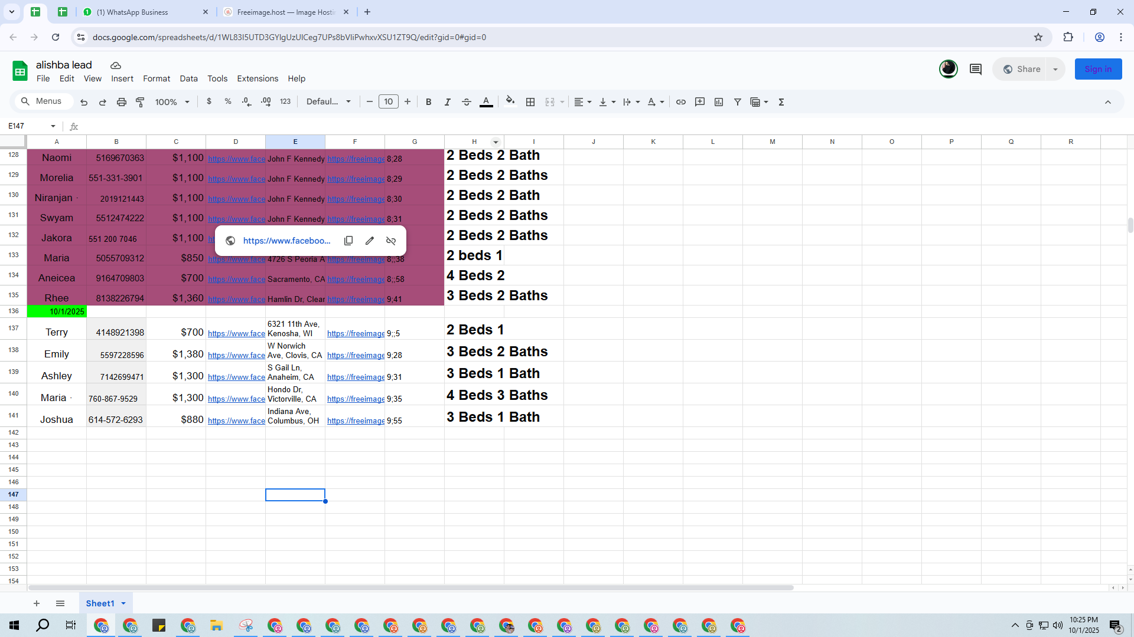This screenshot has width=1134, height=637.
Task: Copy link in the hyperlink popup
Action: pyautogui.click(x=348, y=241)
